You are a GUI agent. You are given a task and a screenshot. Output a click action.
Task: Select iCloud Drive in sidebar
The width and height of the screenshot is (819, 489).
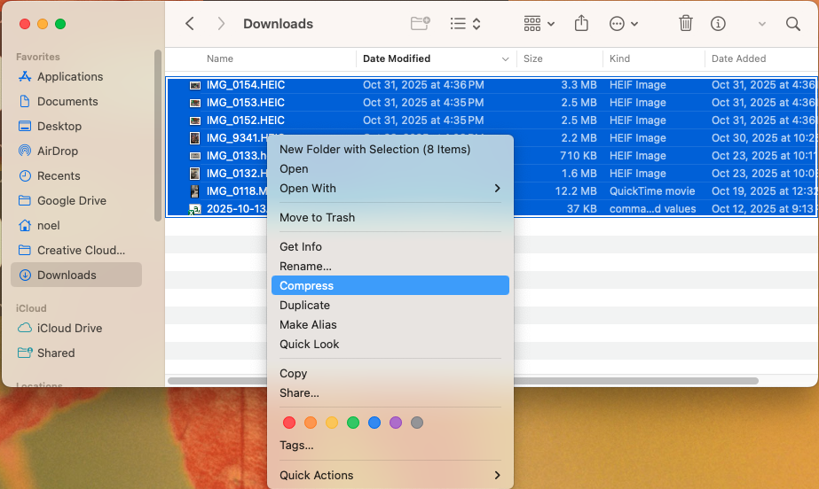point(69,328)
